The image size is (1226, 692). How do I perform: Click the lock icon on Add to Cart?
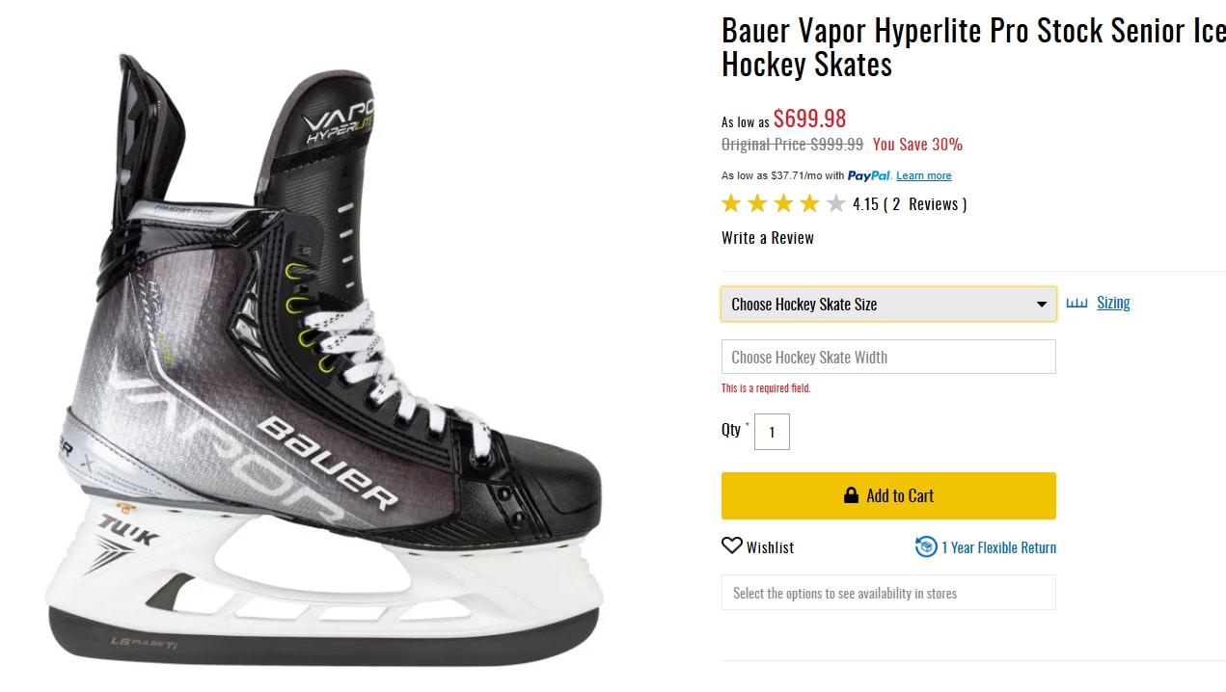pyautogui.click(x=851, y=495)
